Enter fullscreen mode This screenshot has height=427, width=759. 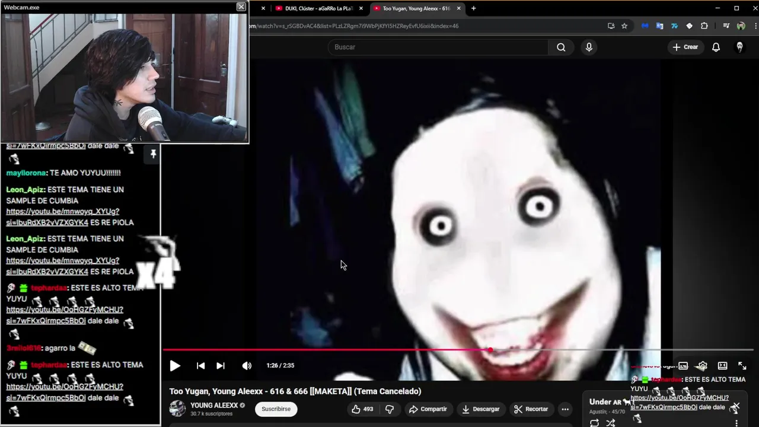pos(742,366)
